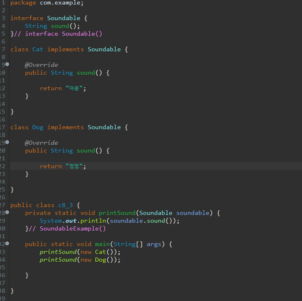The width and height of the screenshot is (302, 301).
Task: Click the '// interface Soundable()' comment
Action: tap(58, 34)
